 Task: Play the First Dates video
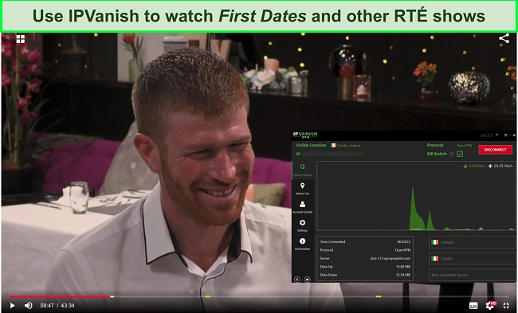pyautogui.click(x=12, y=306)
